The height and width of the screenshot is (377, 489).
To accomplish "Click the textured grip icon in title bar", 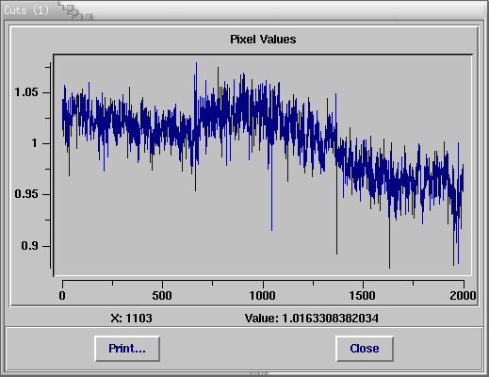I will pyautogui.click(x=76, y=11).
